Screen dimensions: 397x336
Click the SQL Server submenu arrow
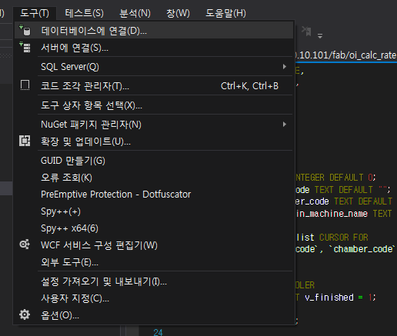pyautogui.click(x=284, y=67)
